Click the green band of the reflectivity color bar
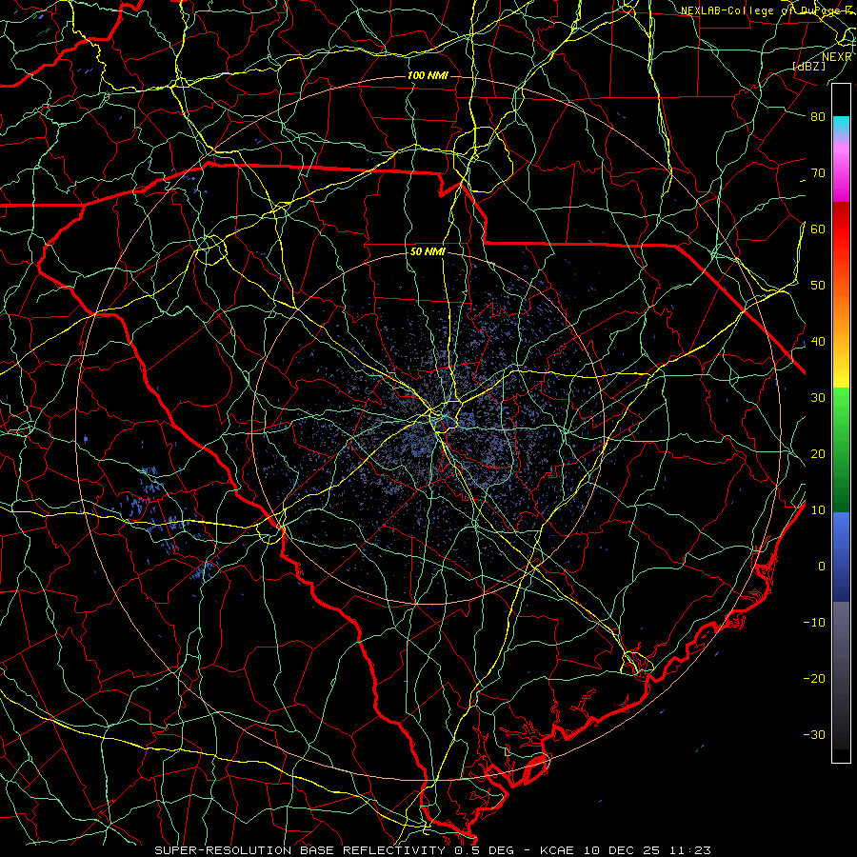Image resolution: width=857 pixels, height=857 pixels. 841,449
